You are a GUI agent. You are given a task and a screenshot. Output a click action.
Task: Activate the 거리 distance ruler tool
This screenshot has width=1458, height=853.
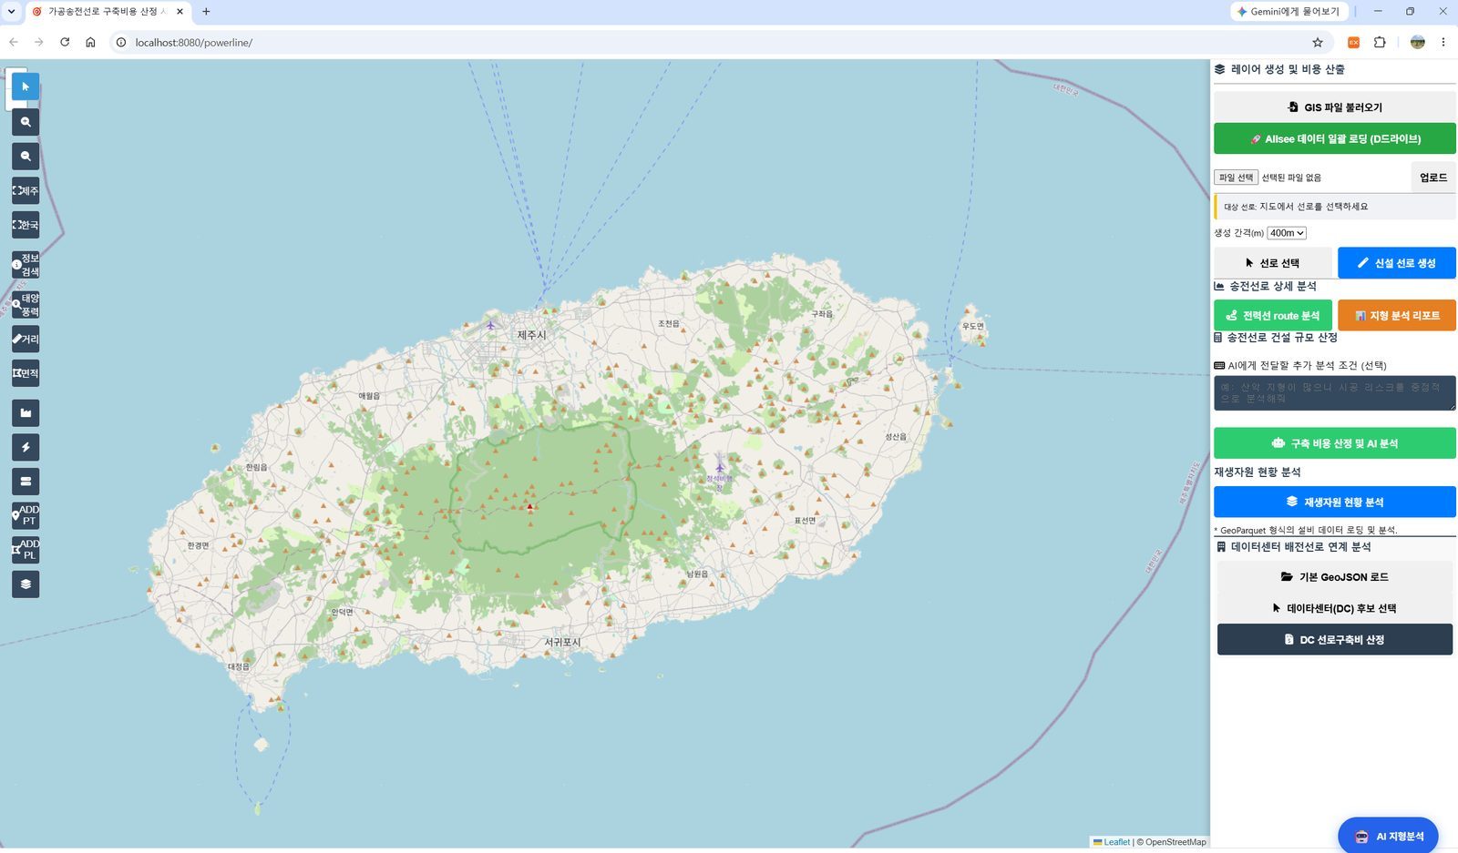point(26,339)
